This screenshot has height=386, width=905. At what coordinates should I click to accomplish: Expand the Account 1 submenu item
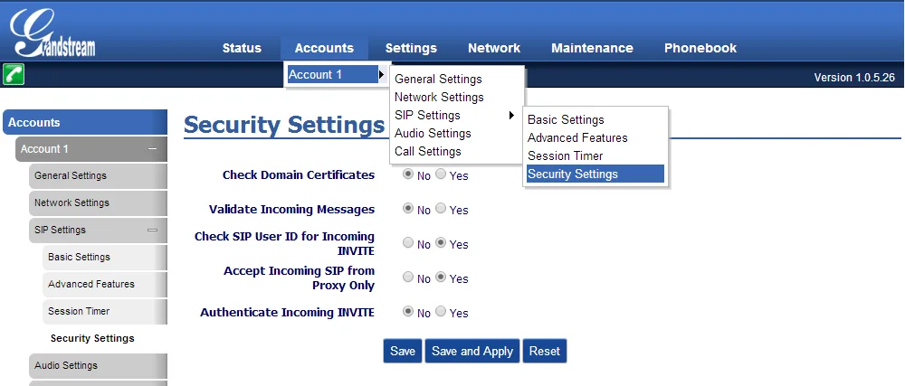pos(337,74)
